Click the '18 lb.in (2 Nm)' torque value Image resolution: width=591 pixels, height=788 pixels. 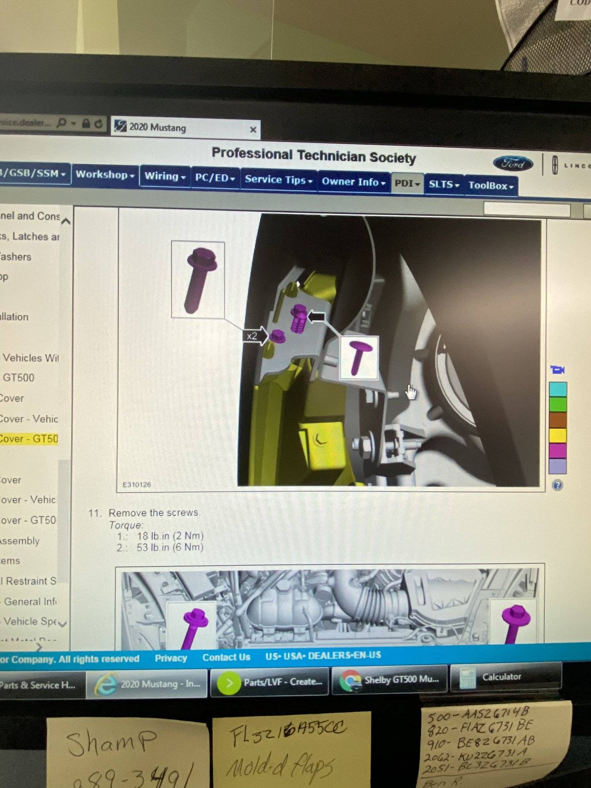coord(170,536)
